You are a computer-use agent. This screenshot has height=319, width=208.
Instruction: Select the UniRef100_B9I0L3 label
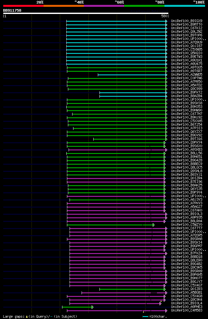[187, 214]
